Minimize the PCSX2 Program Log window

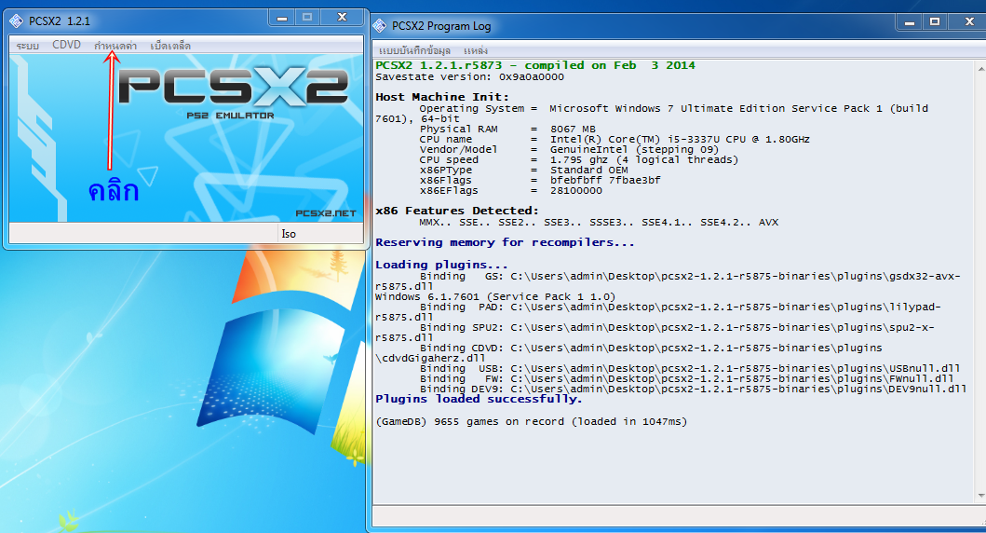[910, 22]
